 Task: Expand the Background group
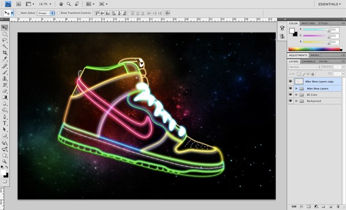click(296, 101)
